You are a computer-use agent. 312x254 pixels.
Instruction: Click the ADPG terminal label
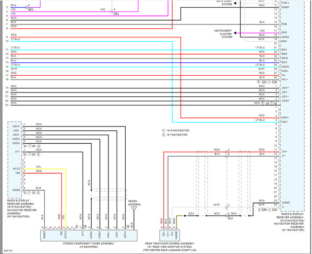pos(285,67)
